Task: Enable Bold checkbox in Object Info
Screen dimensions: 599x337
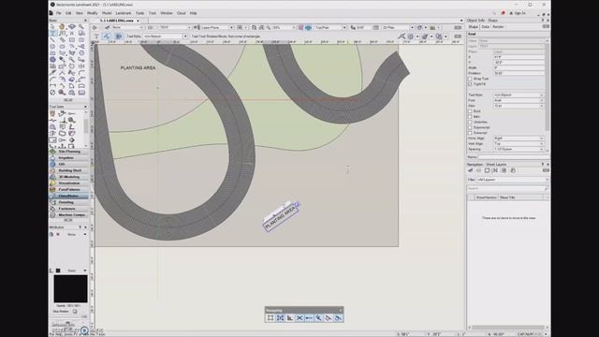Action: [x=470, y=111]
